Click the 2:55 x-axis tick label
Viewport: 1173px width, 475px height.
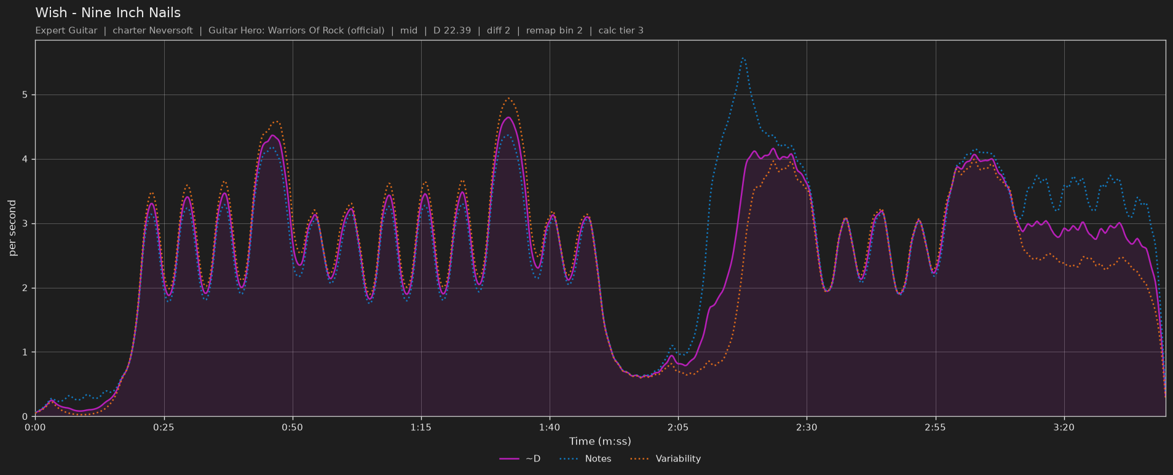click(x=935, y=427)
